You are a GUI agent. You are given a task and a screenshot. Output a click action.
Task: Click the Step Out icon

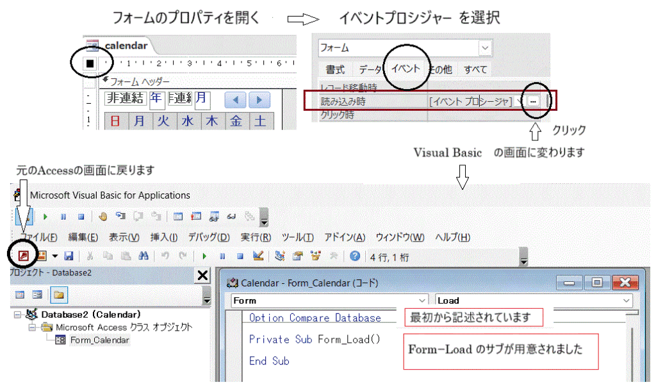[x=156, y=217]
